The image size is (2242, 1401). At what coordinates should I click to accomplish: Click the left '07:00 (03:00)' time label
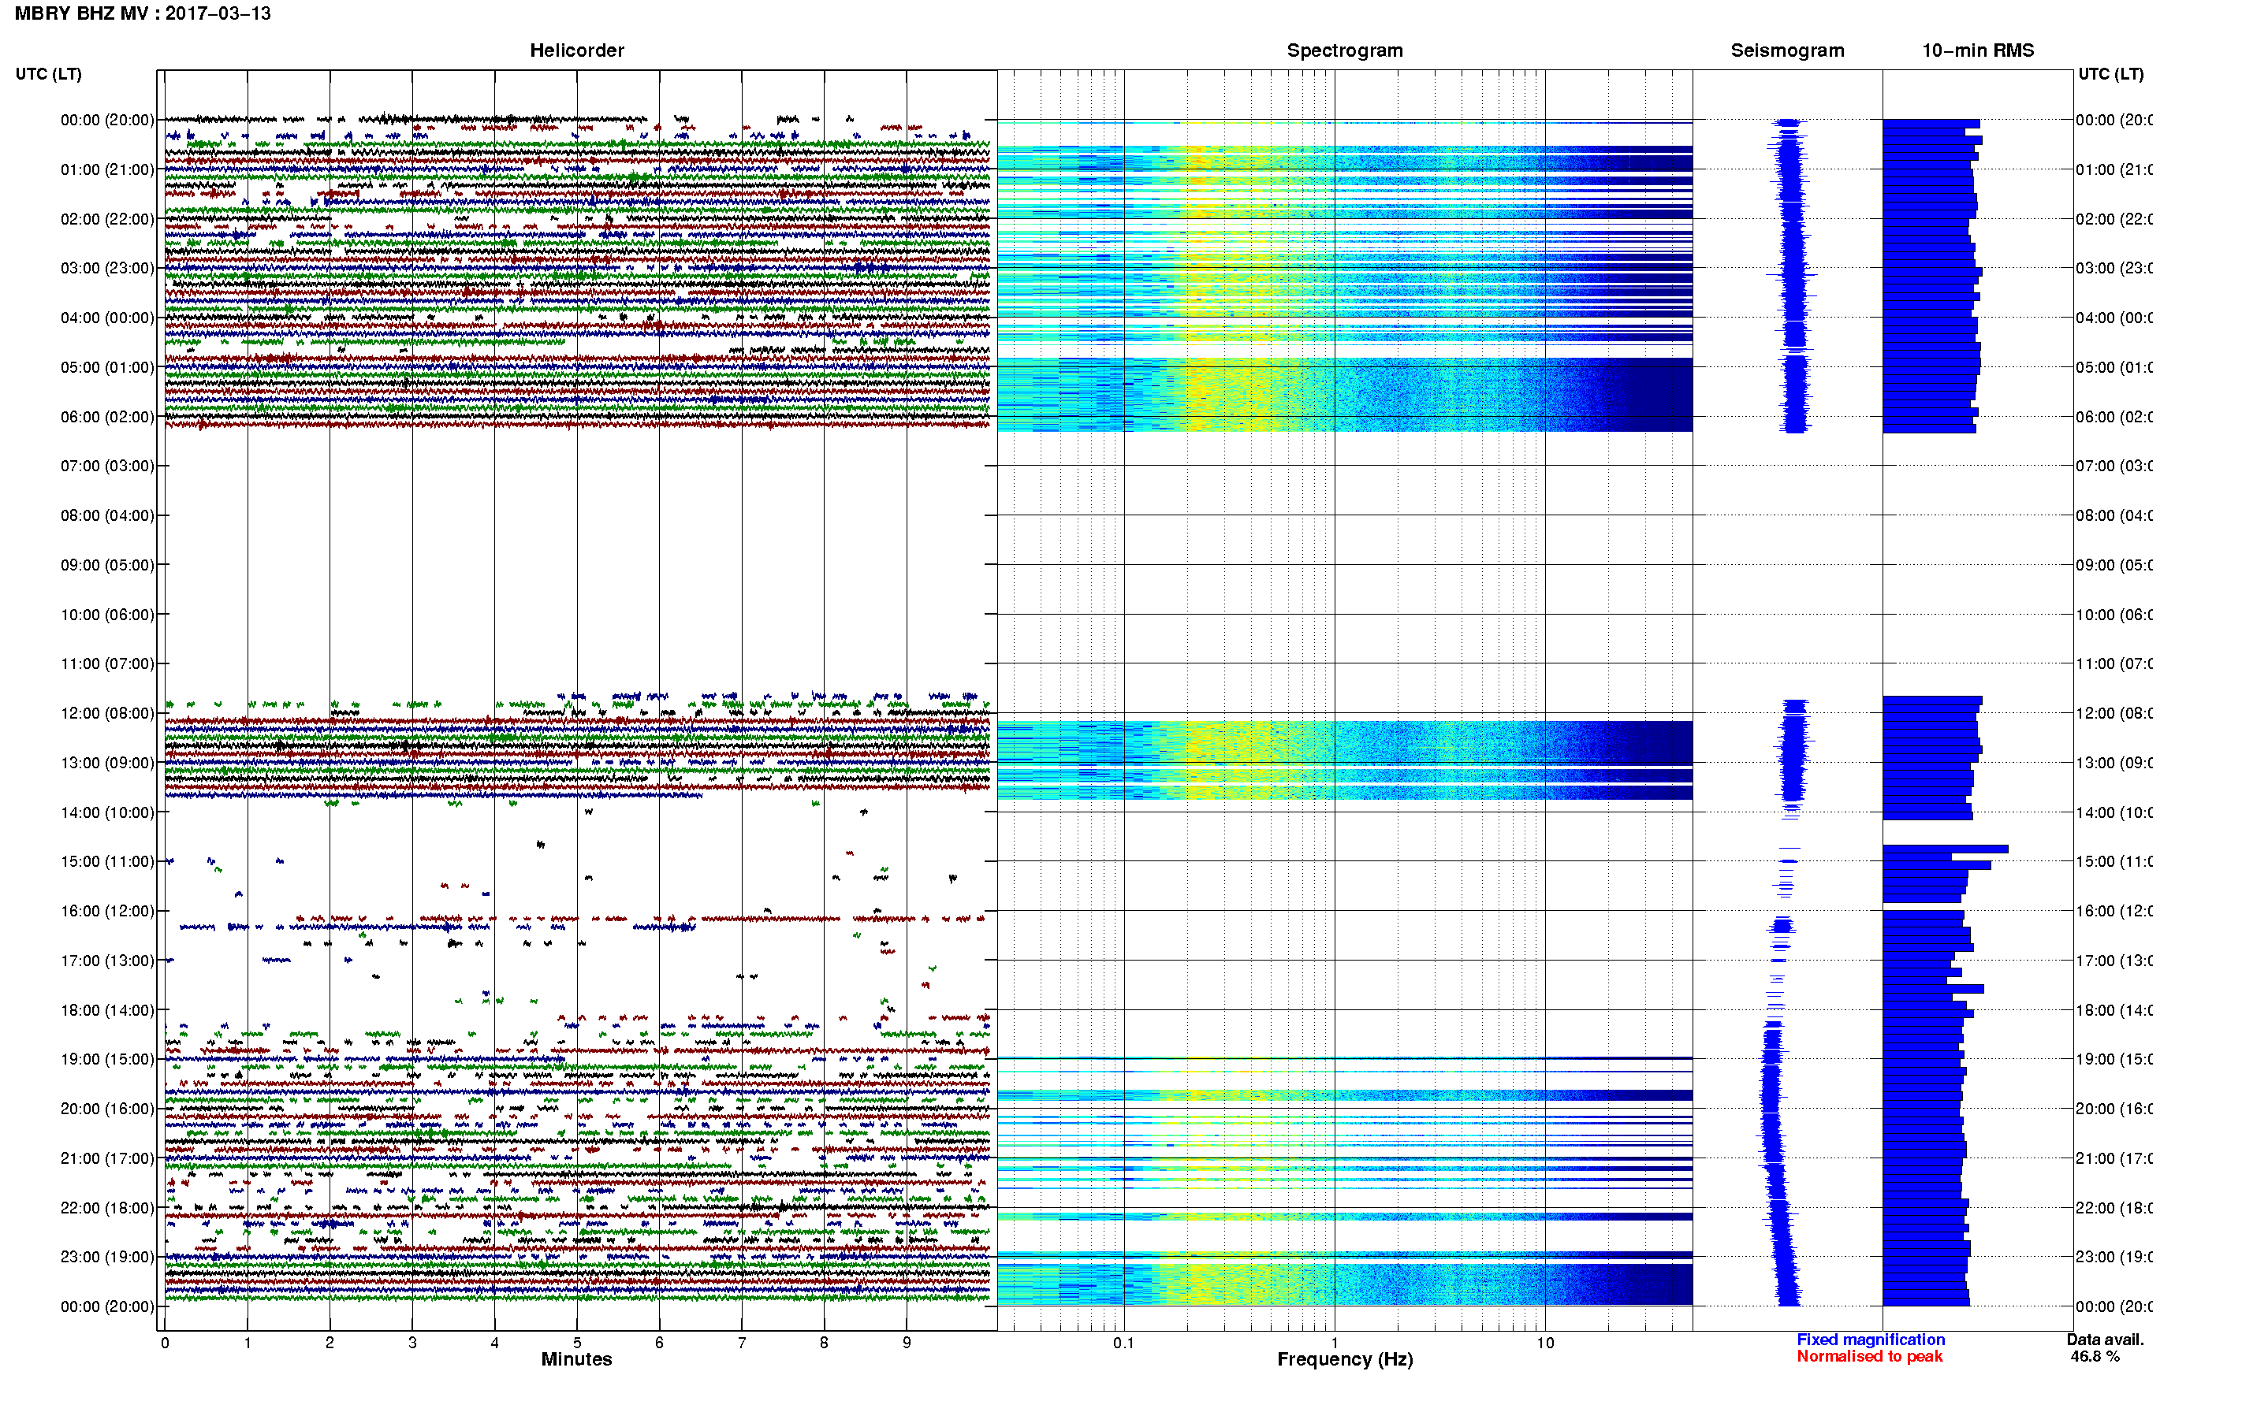point(107,466)
